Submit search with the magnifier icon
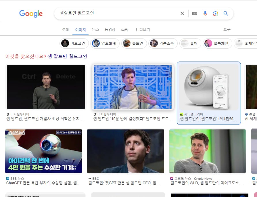The height and width of the screenshot is (197, 257). [226, 14]
